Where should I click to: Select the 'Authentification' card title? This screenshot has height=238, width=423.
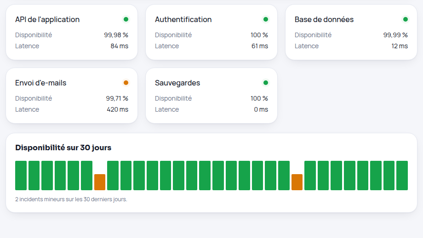pyautogui.click(x=183, y=19)
